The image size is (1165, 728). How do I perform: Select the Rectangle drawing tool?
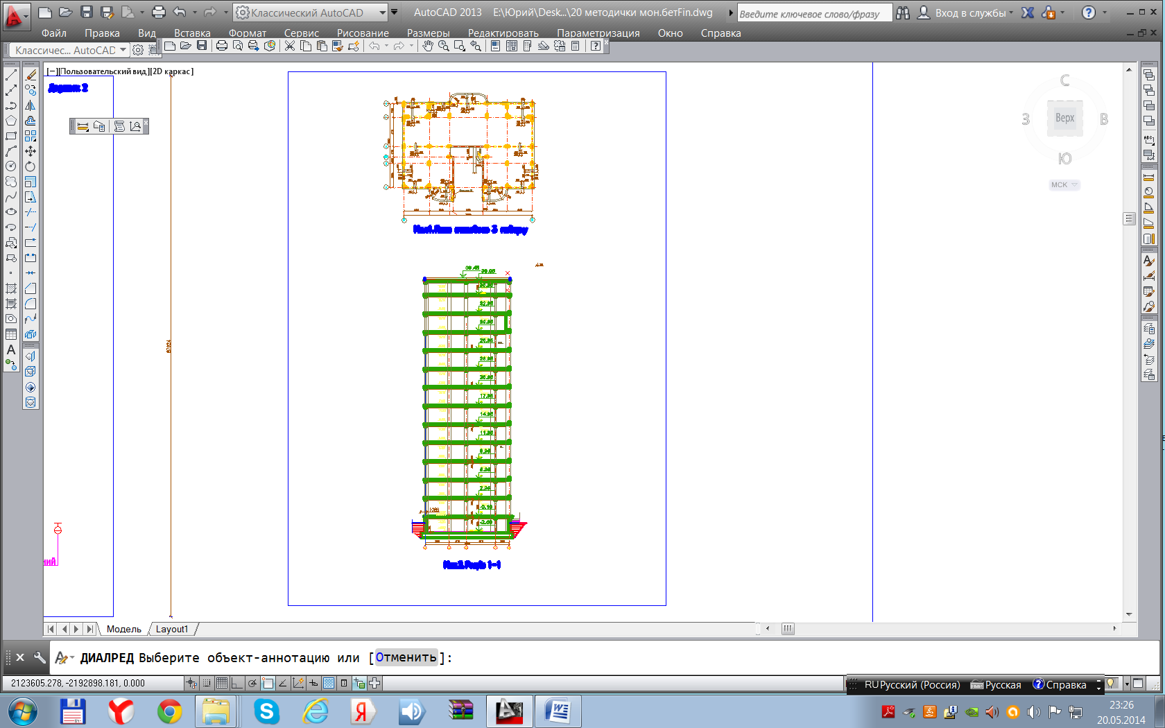11,136
